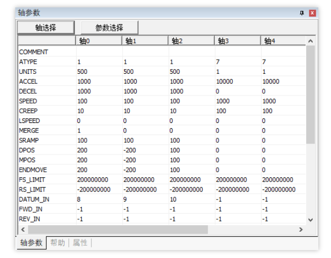Click the scroll down arrow
Viewport: 331px width, 258px height.
(310, 220)
